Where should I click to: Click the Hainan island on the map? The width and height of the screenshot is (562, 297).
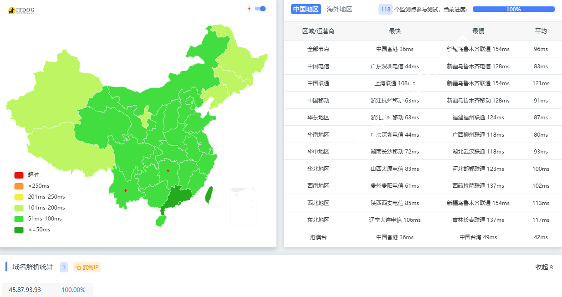click(160, 221)
